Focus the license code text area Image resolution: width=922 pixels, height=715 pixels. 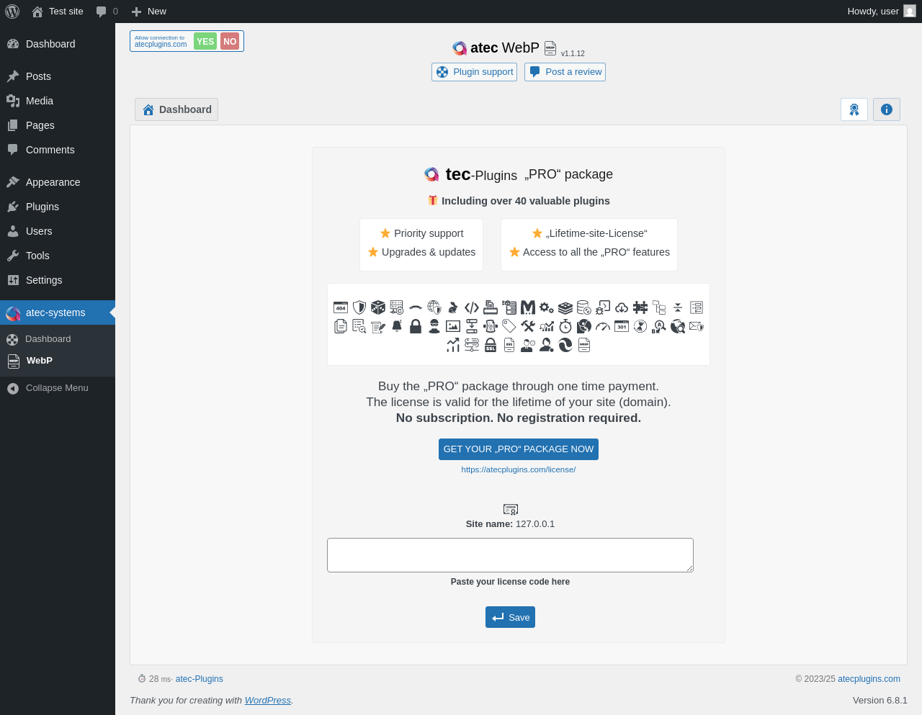tap(510, 555)
